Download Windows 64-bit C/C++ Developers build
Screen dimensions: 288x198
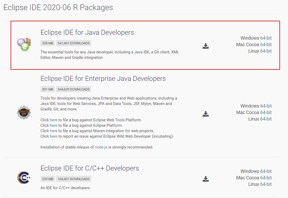coord(266,171)
